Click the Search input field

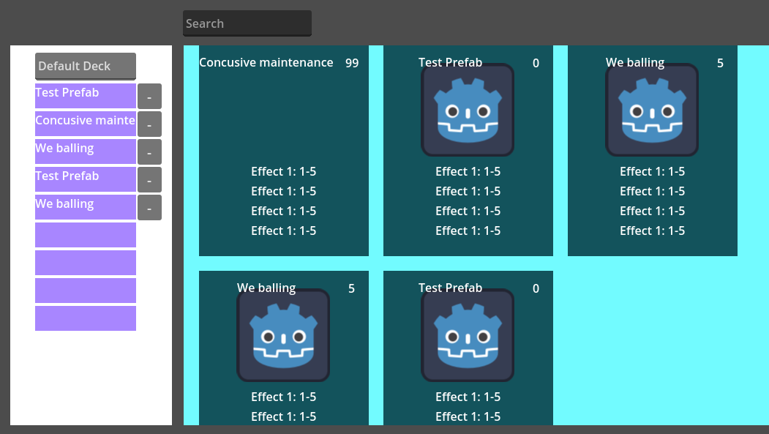point(247,23)
